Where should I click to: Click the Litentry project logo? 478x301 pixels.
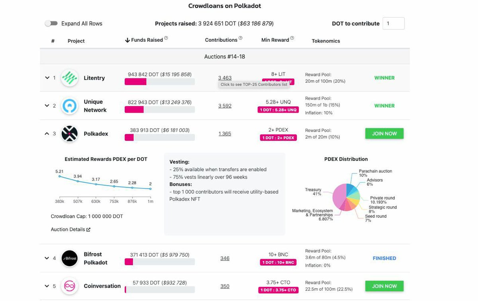(x=69, y=78)
